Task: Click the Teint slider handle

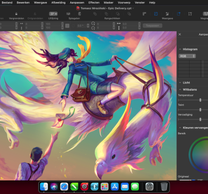Action: (200, 110)
